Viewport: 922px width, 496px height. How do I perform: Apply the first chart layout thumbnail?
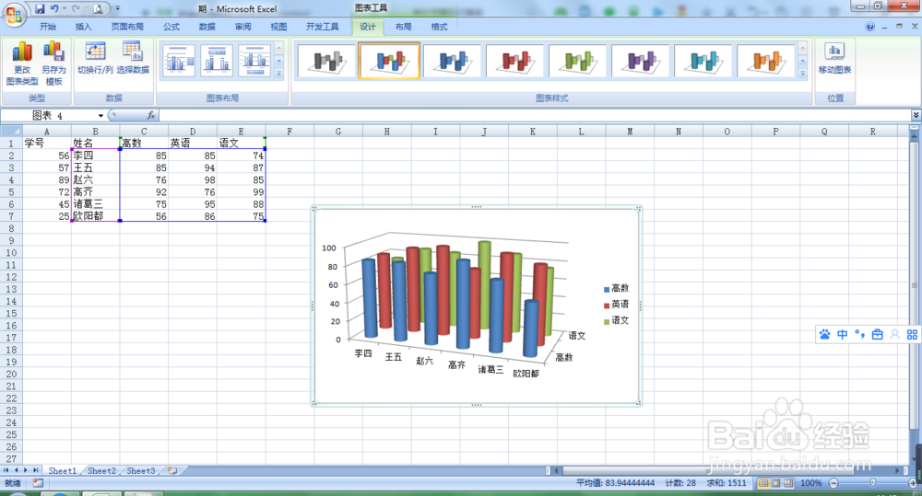click(178, 61)
